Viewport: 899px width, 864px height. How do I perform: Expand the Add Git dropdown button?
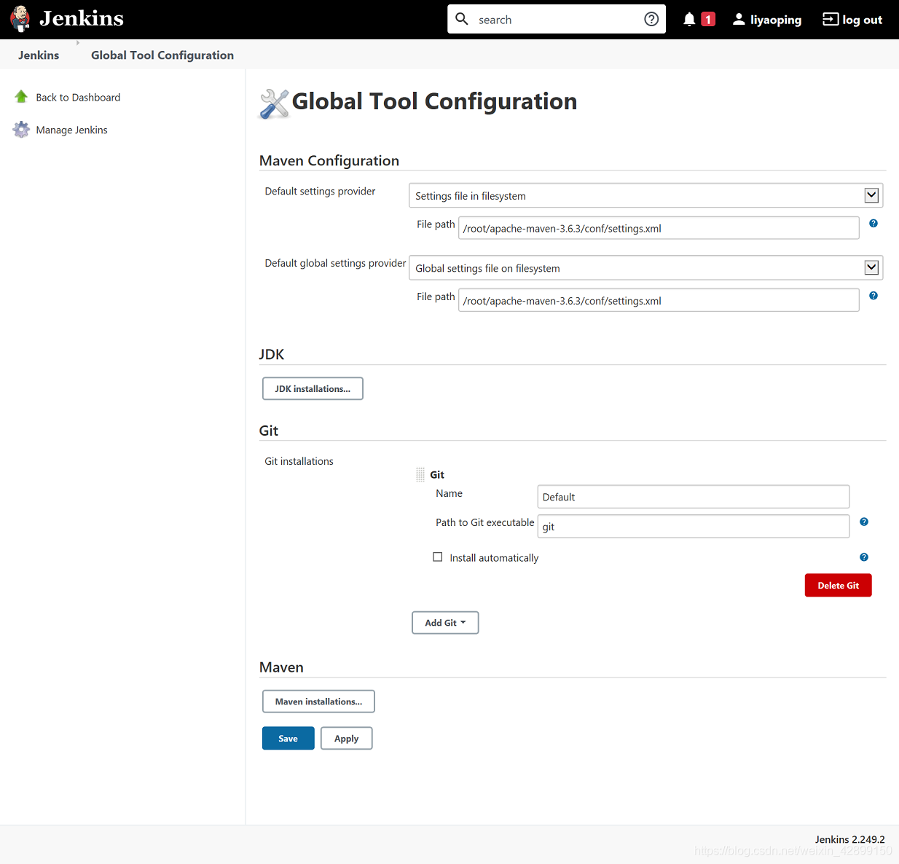click(445, 623)
